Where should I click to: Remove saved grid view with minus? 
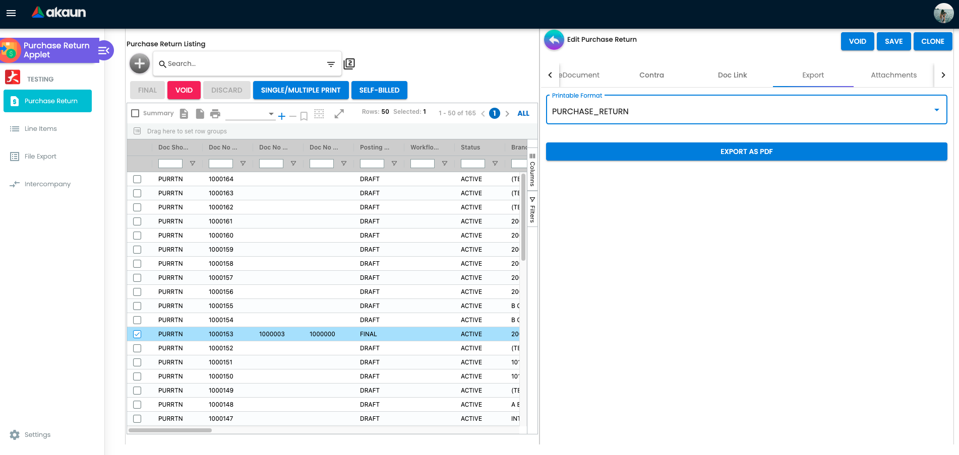[292, 116]
